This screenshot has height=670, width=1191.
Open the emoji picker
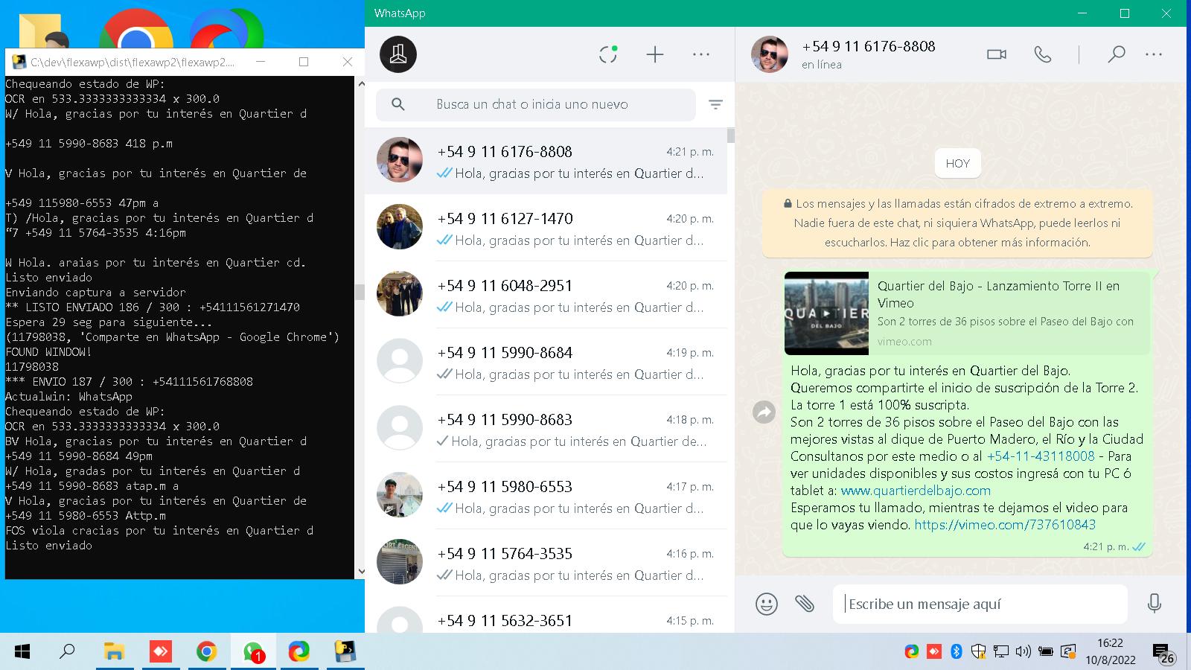[x=766, y=604]
